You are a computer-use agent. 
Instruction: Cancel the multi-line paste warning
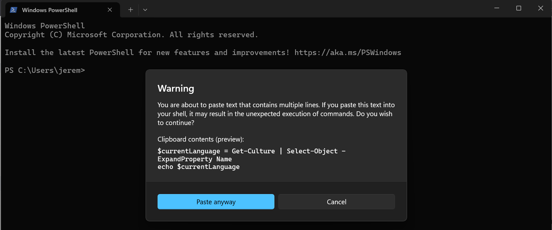pyautogui.click(x=336, y=202)
